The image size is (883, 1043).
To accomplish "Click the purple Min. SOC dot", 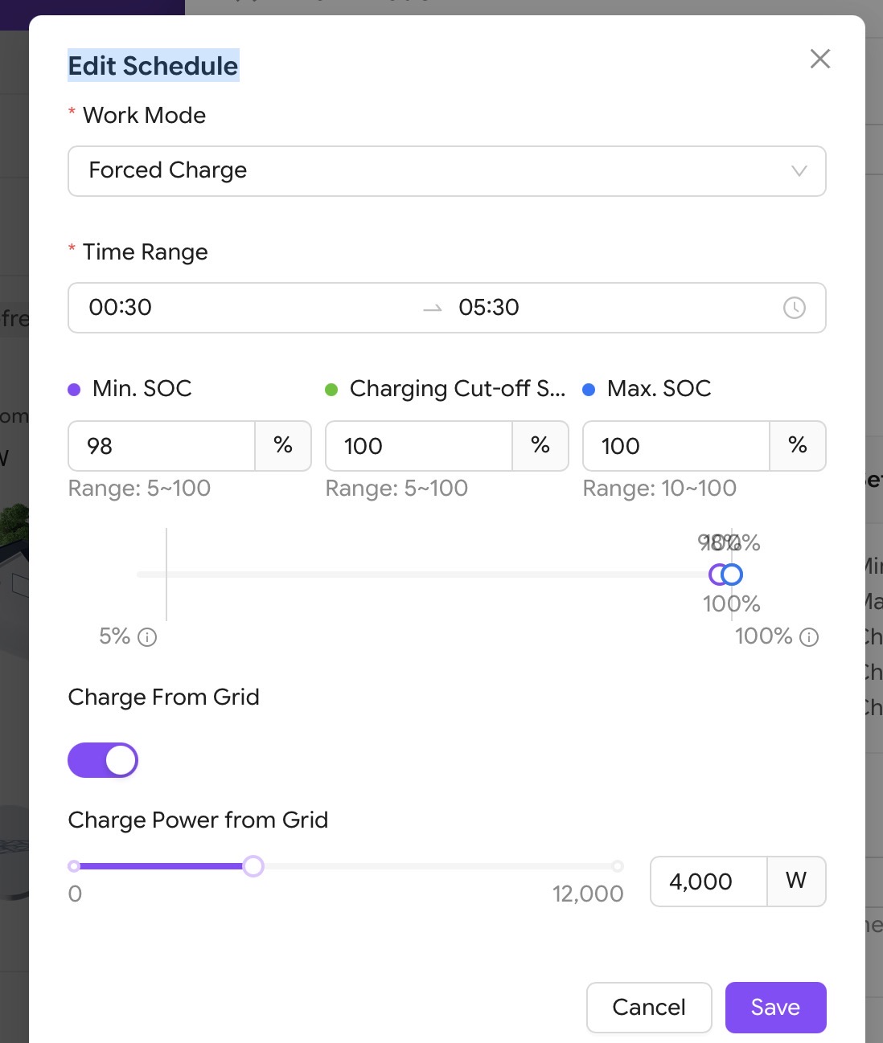I will point(74,390).
